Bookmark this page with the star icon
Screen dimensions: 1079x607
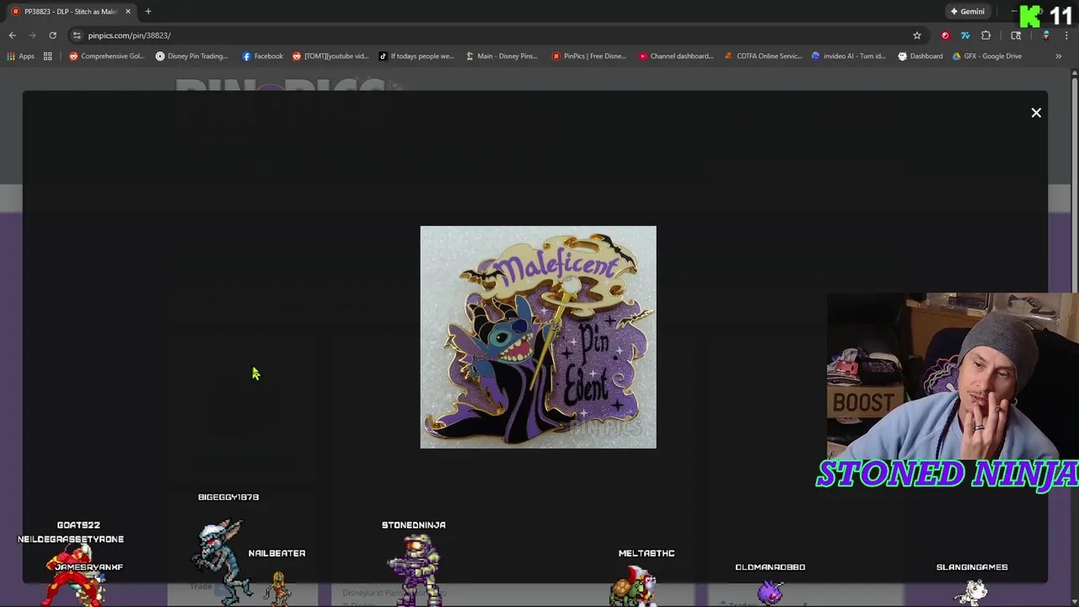click(917, 35)
